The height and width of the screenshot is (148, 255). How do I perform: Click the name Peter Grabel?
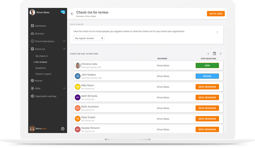click(88, 117)
